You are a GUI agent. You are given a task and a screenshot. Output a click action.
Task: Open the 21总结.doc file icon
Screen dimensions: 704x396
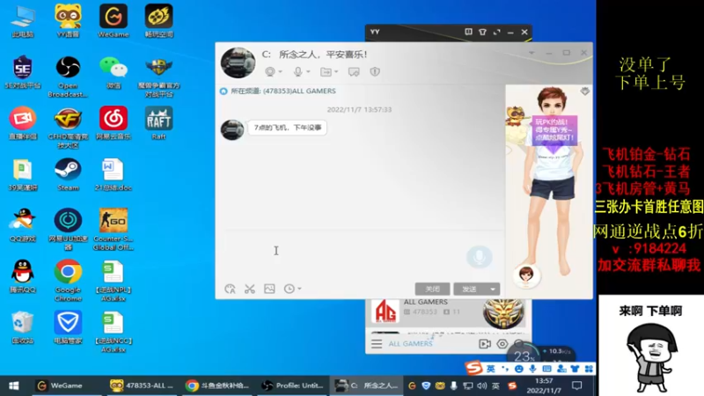click(113, 175)
